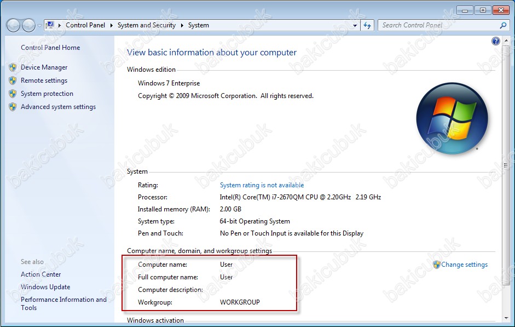The image size is (515, 327).
Task: Click the Change settings link
Action: point(465,265)
